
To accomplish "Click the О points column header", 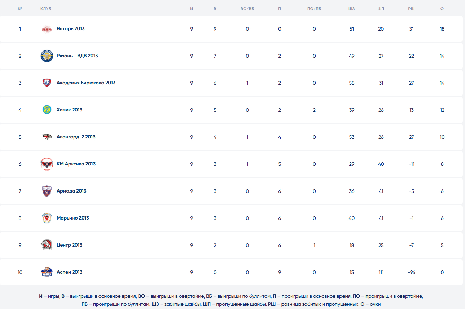I will [x=442, y=9].
